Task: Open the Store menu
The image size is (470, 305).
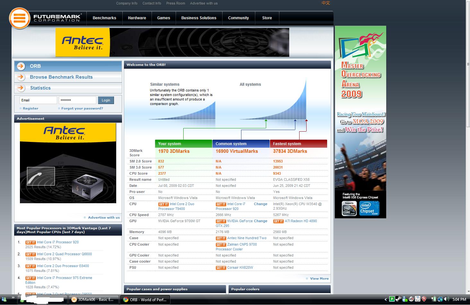Action: 267,18
